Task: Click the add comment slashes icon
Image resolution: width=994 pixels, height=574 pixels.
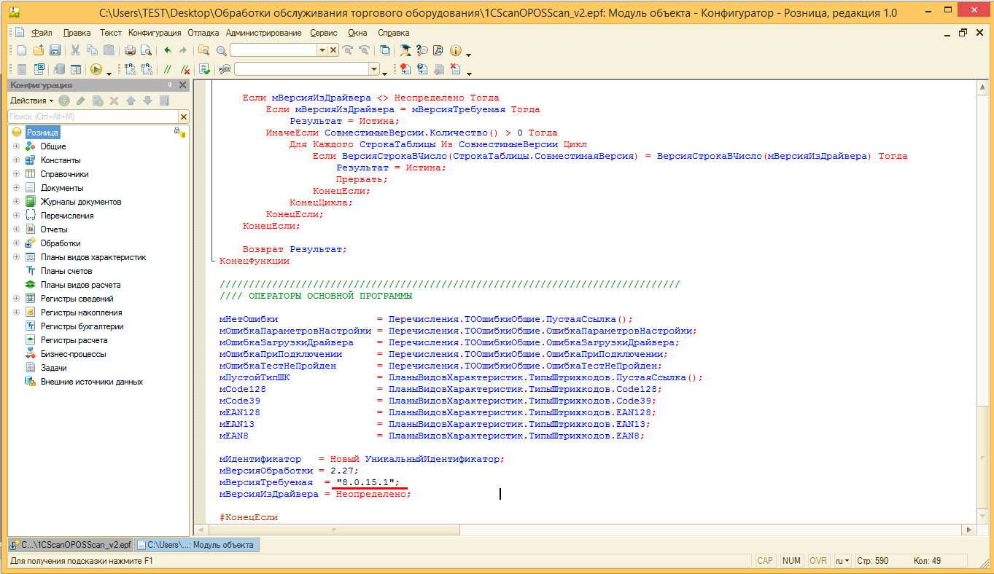Action: (x=167, y=69)
